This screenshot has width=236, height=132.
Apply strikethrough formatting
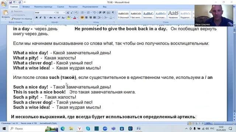pyautogui.click(x=51, y=18)
